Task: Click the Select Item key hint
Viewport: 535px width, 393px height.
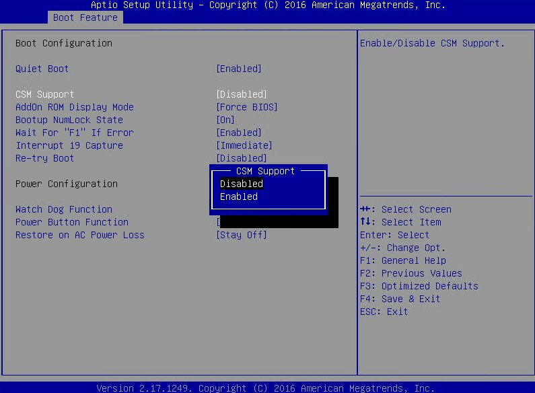Action: (400, 222)
